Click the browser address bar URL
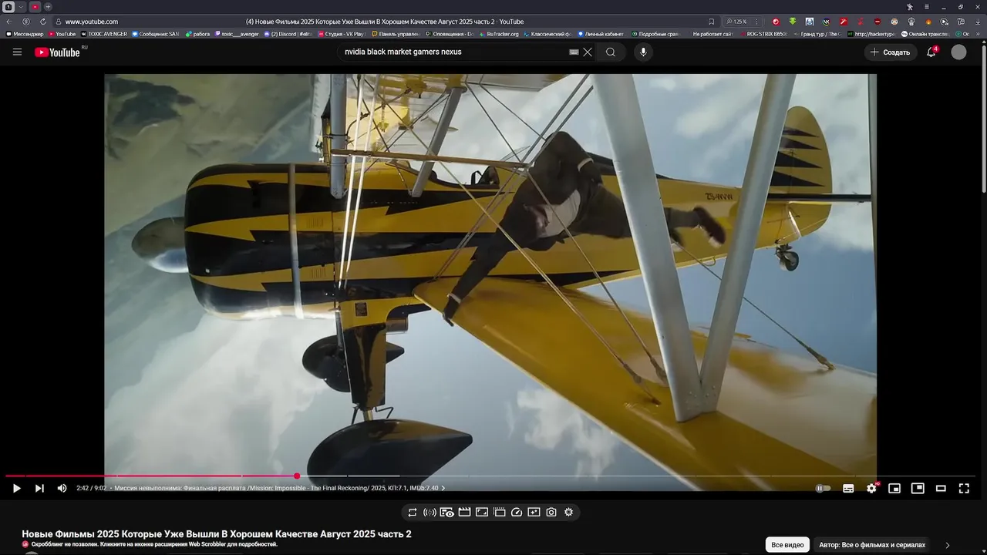Viewport: 987px width, 555px height. [x=92, y=22]
